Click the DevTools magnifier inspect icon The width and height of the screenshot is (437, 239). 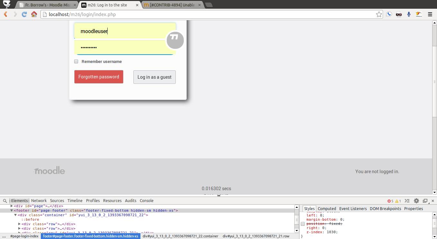[5, 201]
